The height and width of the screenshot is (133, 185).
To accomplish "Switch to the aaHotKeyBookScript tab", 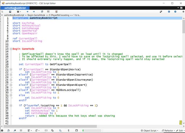I will [15, 8].
